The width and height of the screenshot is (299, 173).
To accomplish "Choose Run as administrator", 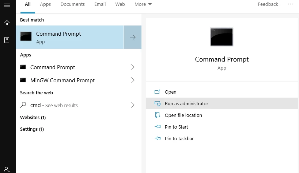I will (222, 103).
